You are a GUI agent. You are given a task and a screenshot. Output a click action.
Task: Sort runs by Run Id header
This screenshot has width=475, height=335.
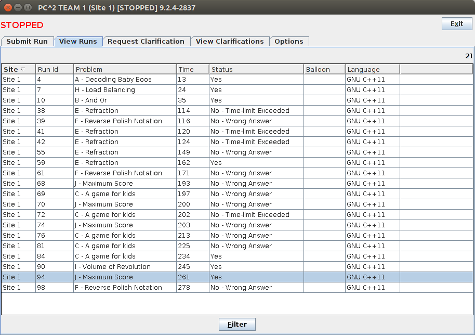point(54,69)
